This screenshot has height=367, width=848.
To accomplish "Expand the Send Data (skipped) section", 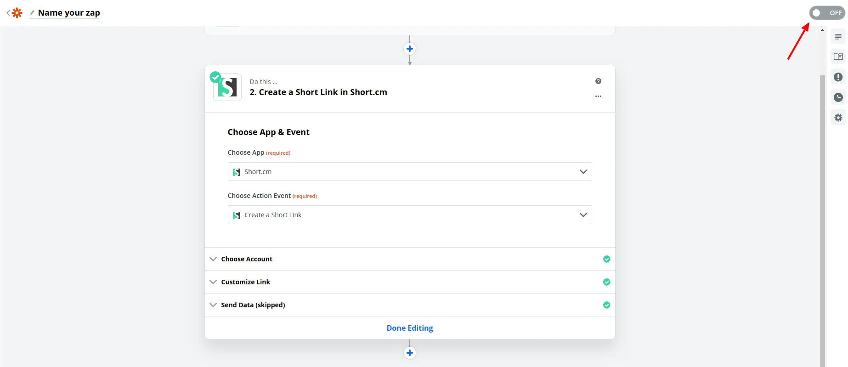I will [410, 305].
